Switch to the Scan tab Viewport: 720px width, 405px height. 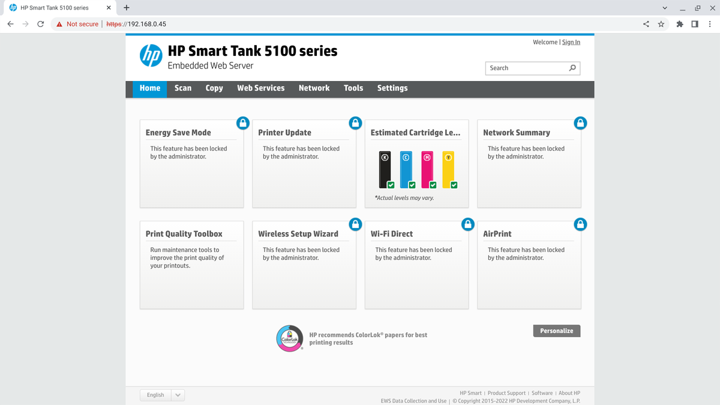click(183, 88)
